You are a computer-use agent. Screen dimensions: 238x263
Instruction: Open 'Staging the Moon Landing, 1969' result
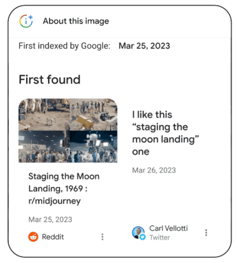pos(64,189)
